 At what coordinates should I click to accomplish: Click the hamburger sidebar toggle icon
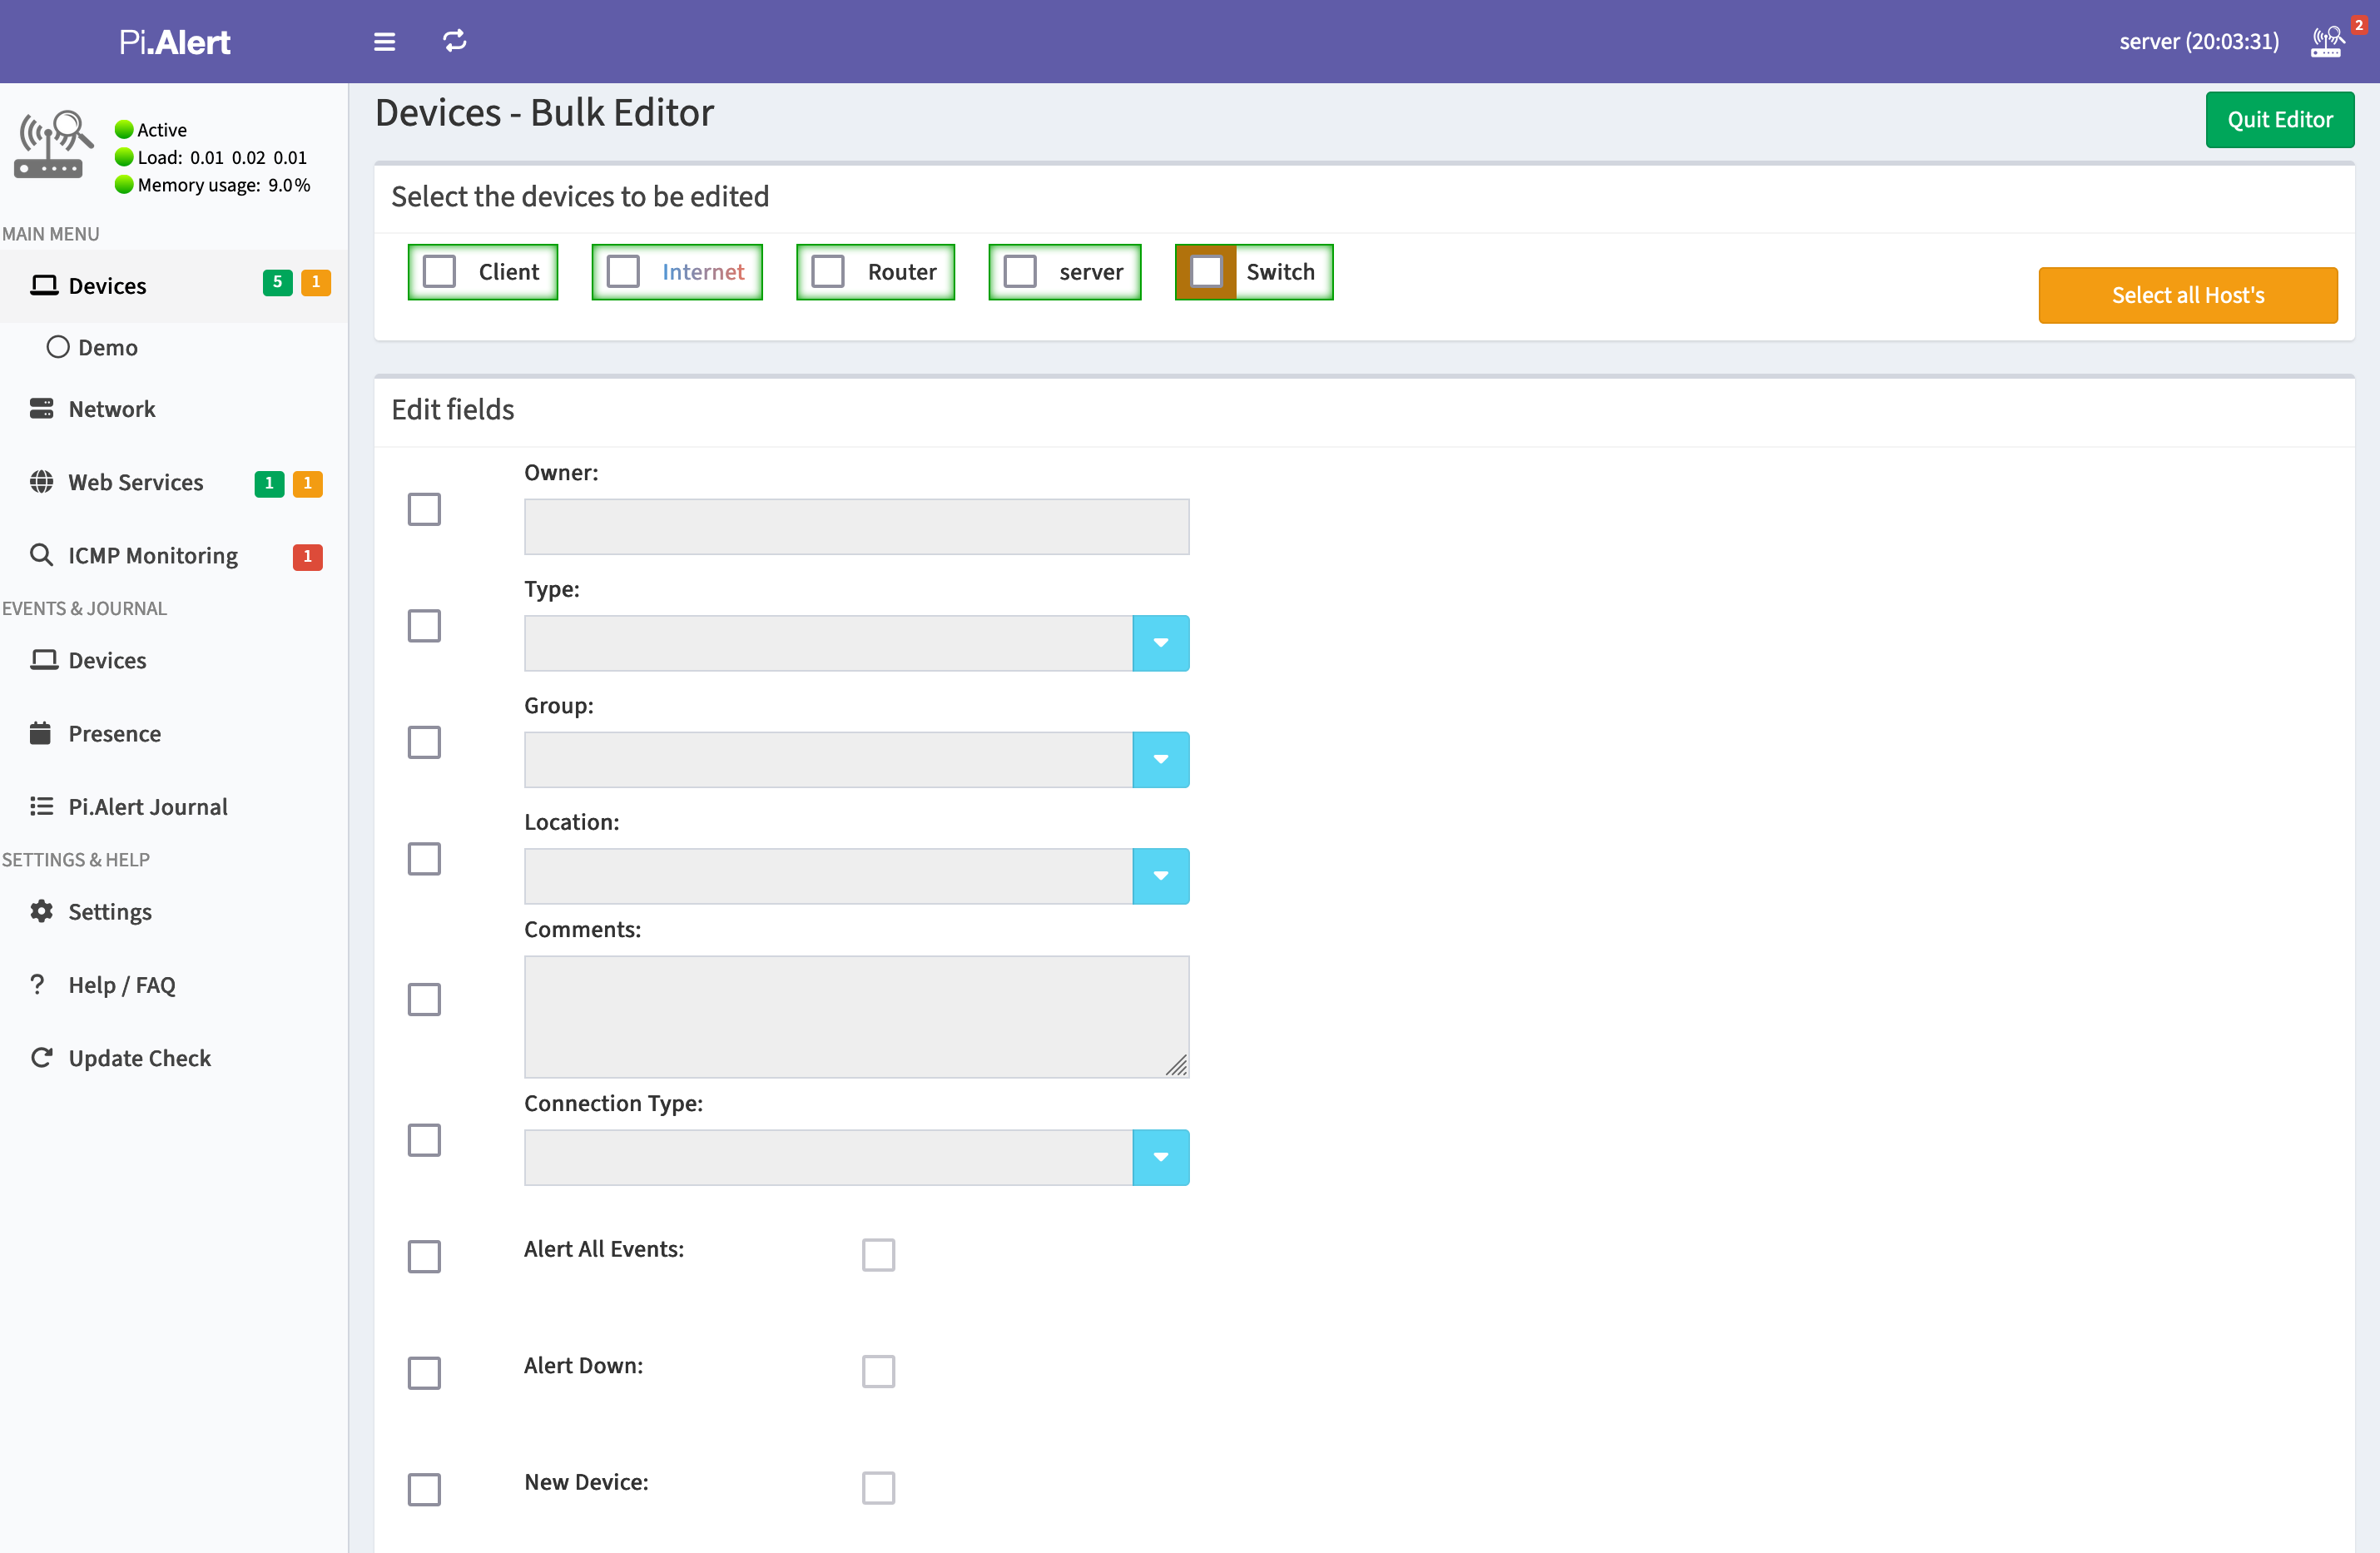(384, 42)
